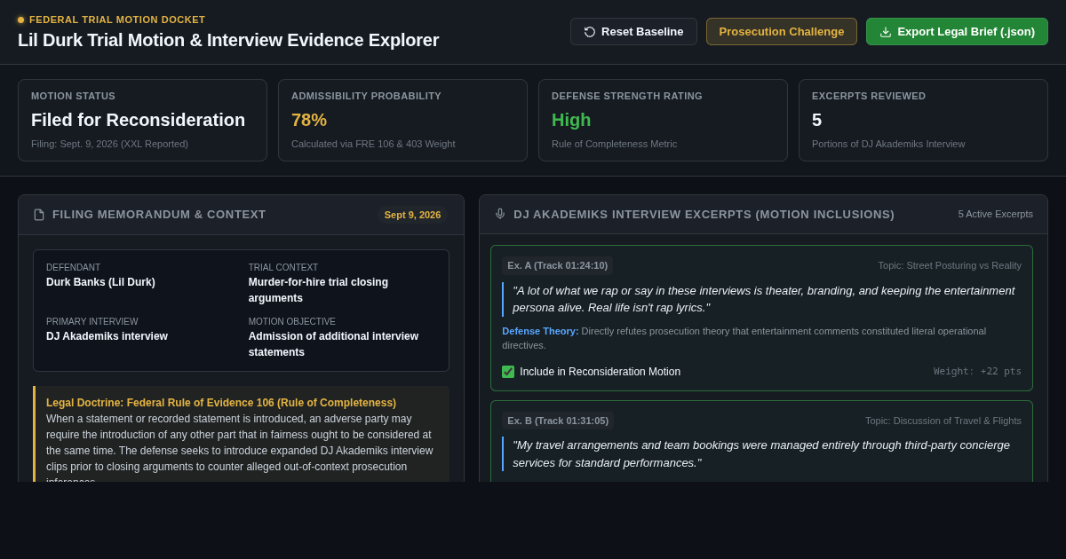Screen dimensions: 1066x559
Task: Click the Admission of additional interview statements text
Action: point(333,344)
